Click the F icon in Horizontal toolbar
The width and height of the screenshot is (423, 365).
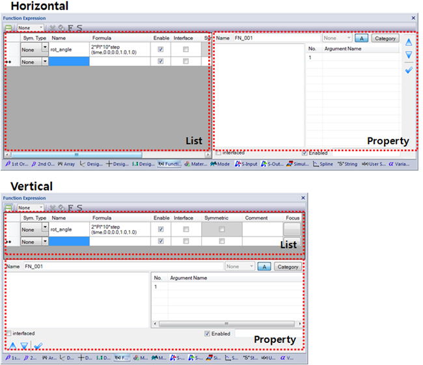[x=70, y=28]
